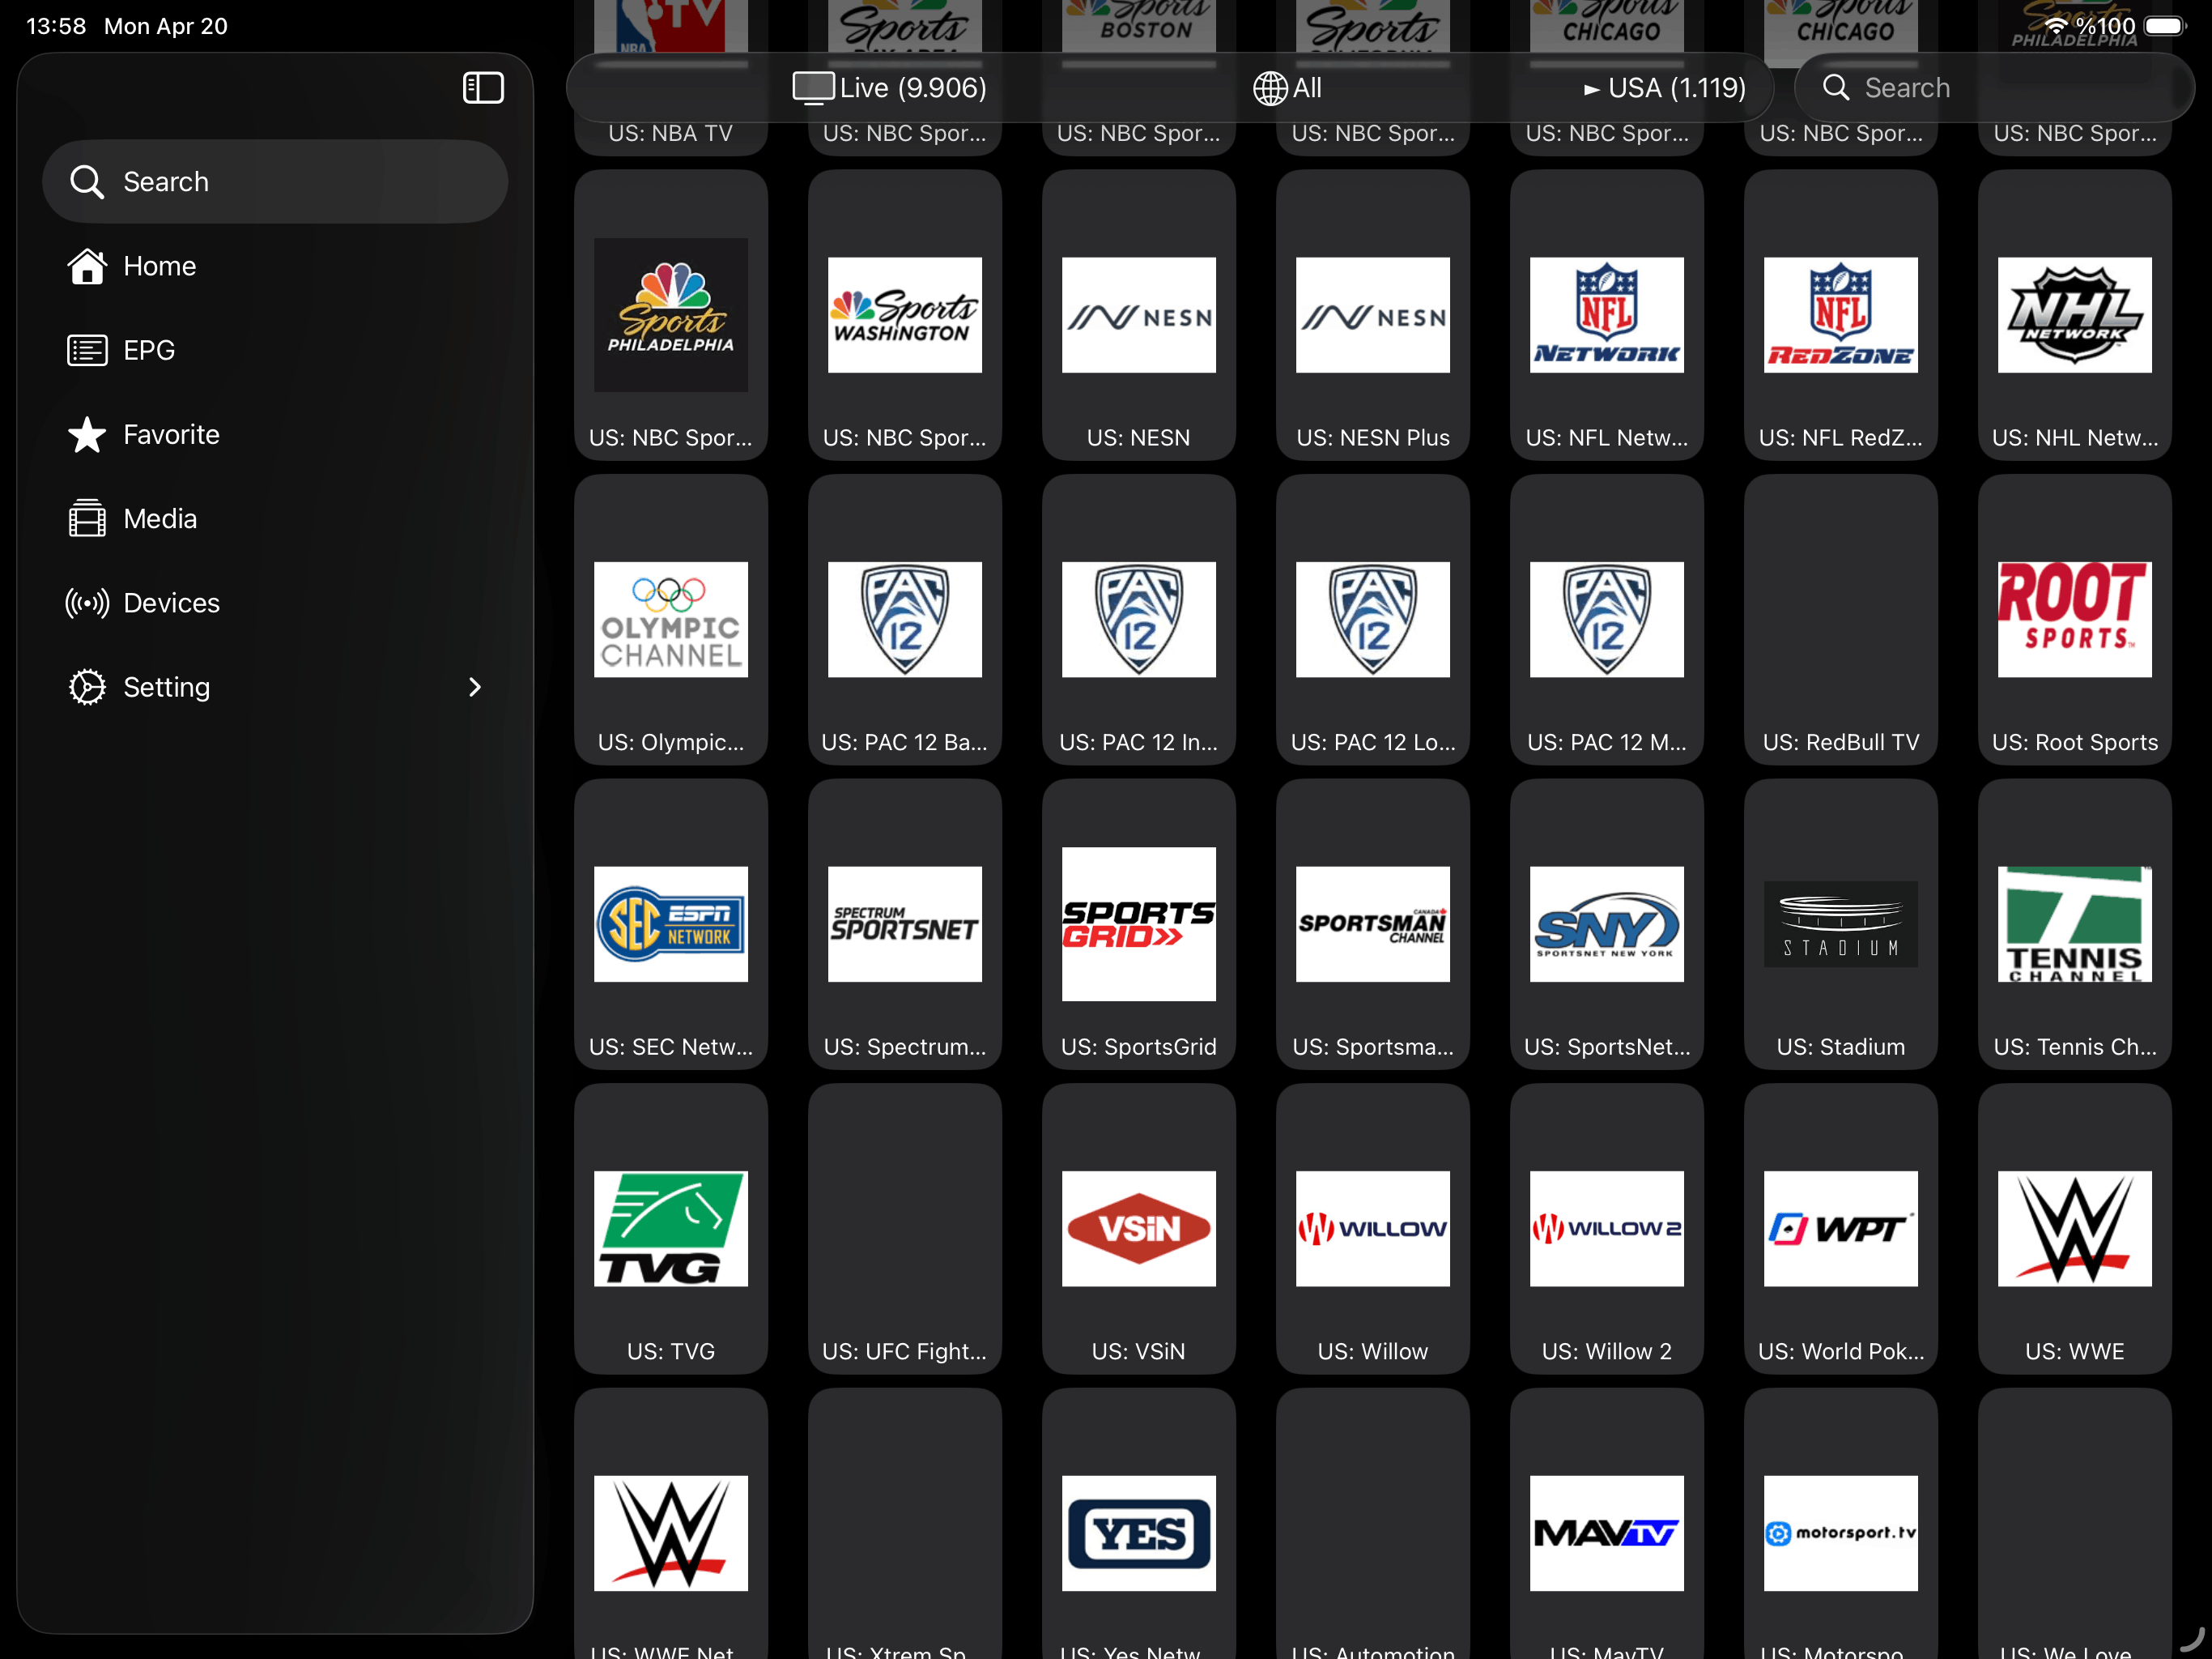This screenshot has height=1659, width=2212.
Task: Open the All language filter
Action: [1288, 88]
